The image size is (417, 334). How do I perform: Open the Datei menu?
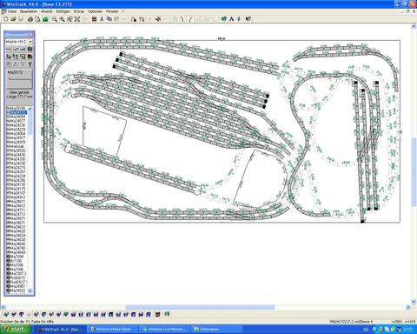click(12, 11)
